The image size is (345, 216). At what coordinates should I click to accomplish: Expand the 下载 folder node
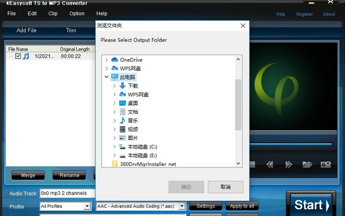coord(114,86)
